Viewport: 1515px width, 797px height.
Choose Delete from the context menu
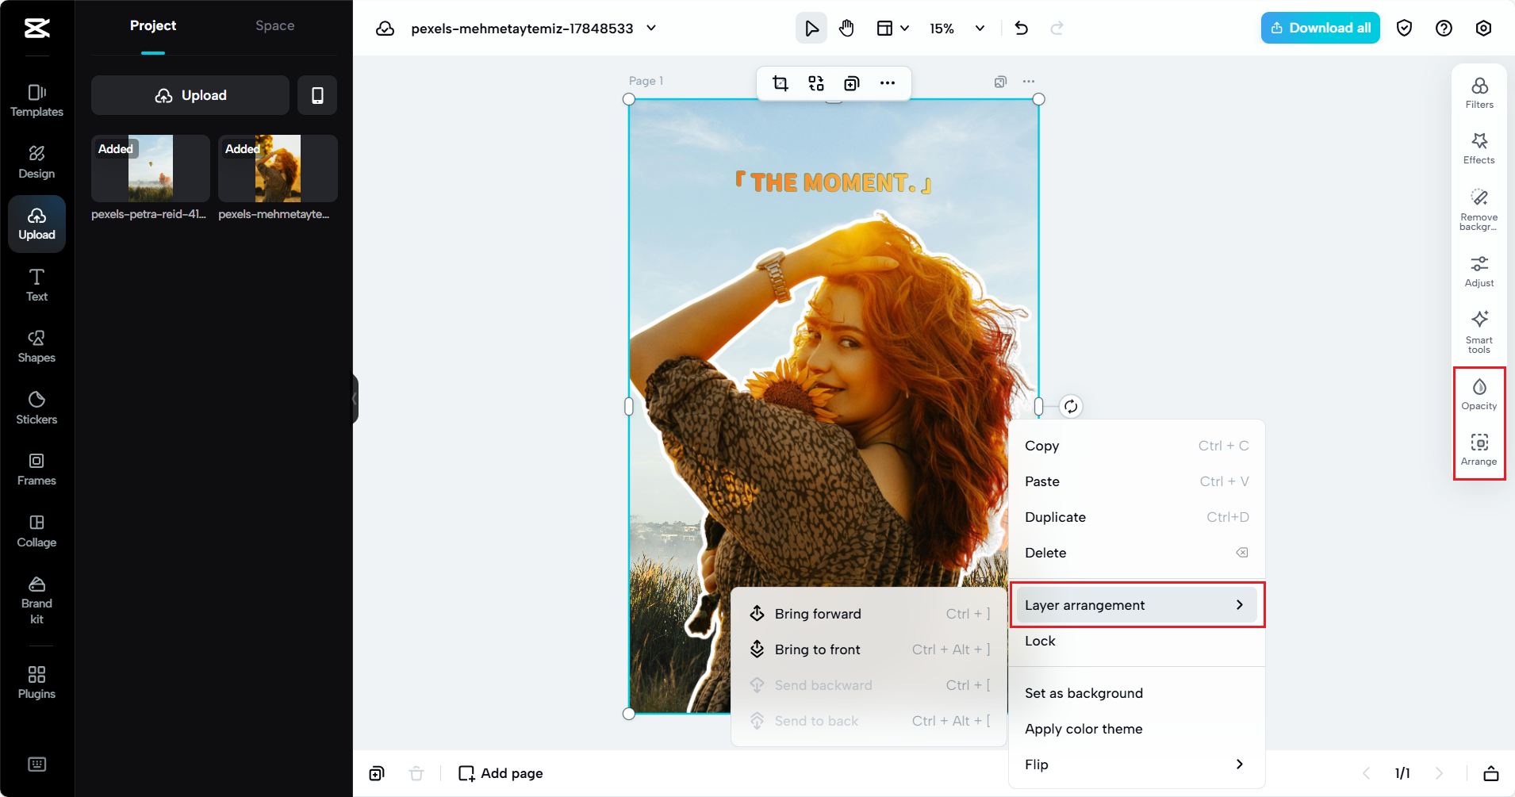(1137, 553)
